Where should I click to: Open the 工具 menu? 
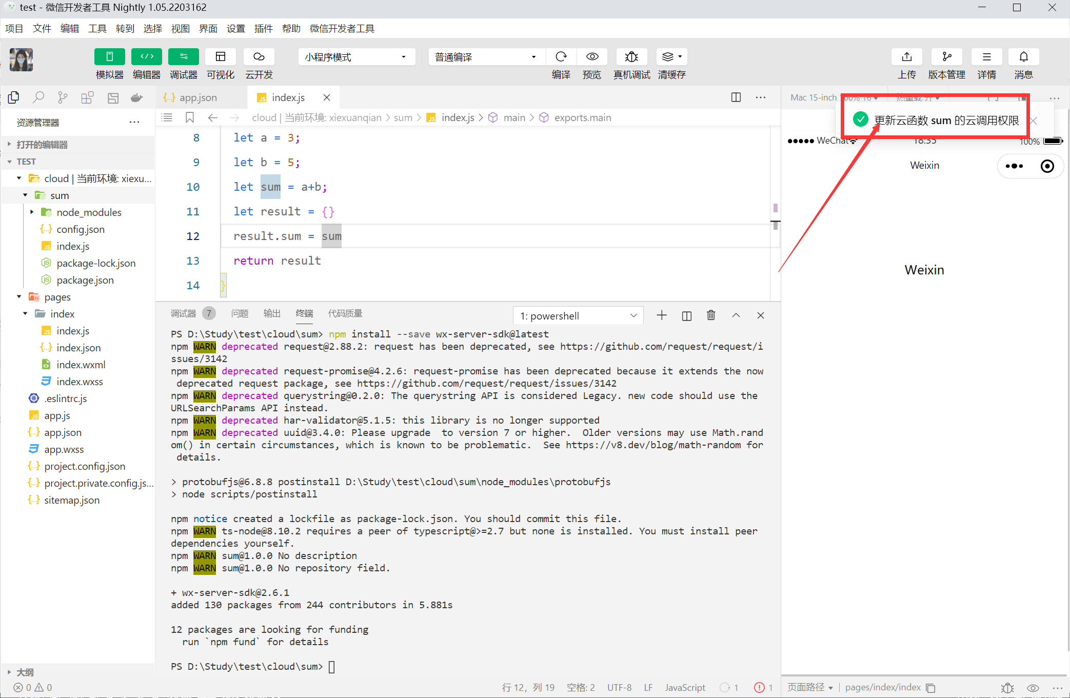(x=97, y=28)
